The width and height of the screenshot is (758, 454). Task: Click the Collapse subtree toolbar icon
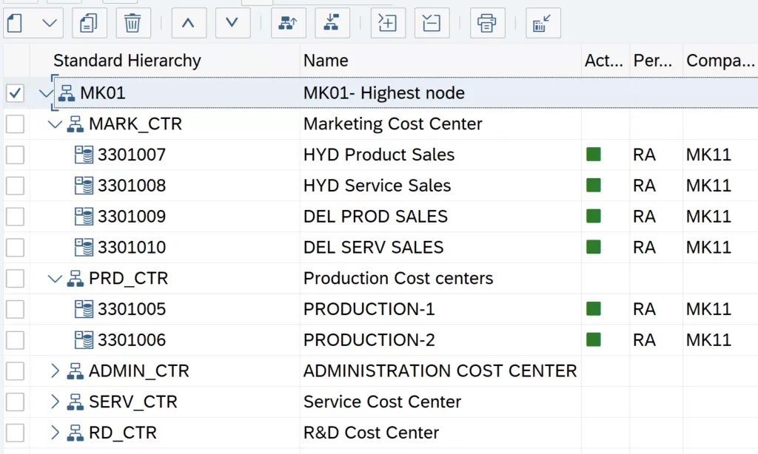[x=432, y=23]
